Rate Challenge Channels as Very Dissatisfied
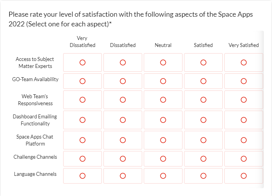The image size is (272, 196). (x=83, y=159)
